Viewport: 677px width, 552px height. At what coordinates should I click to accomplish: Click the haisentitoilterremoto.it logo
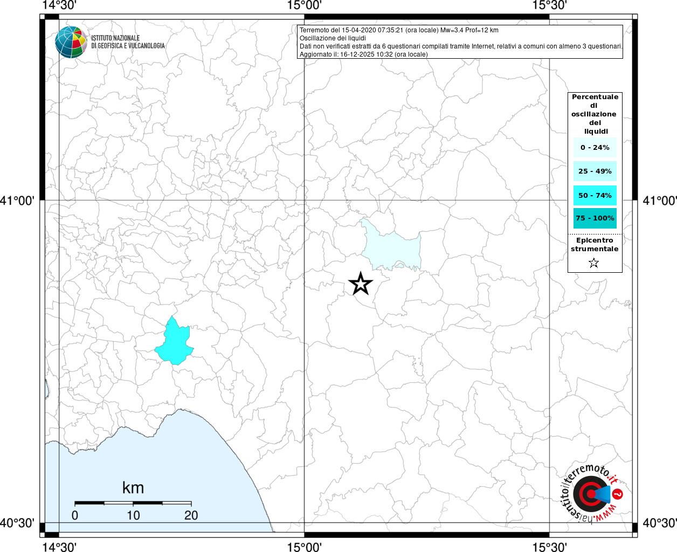tap(593, 493)
